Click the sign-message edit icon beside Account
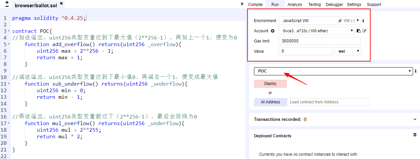The width and height of the screenshot is (420, 159). tap(364, 31)
